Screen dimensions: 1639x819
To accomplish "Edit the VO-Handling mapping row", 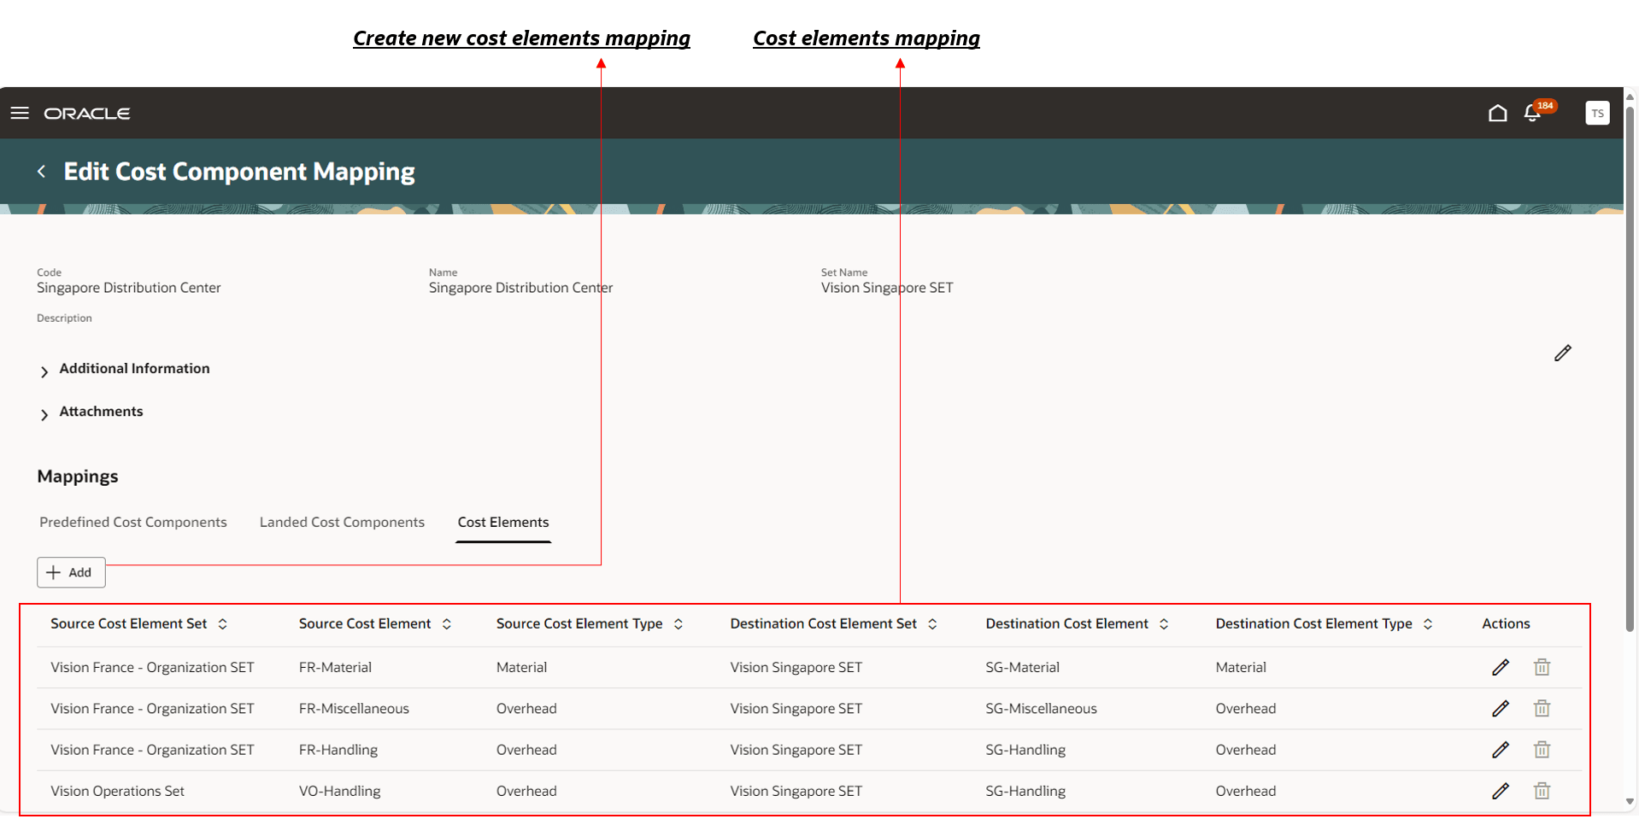I will pyautogui.click(x=1501, y=791).
